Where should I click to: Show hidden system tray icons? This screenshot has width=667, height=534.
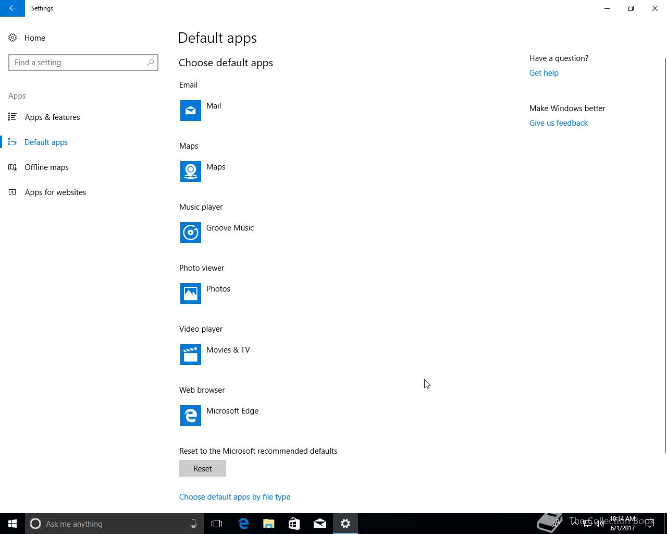point(575,524)
